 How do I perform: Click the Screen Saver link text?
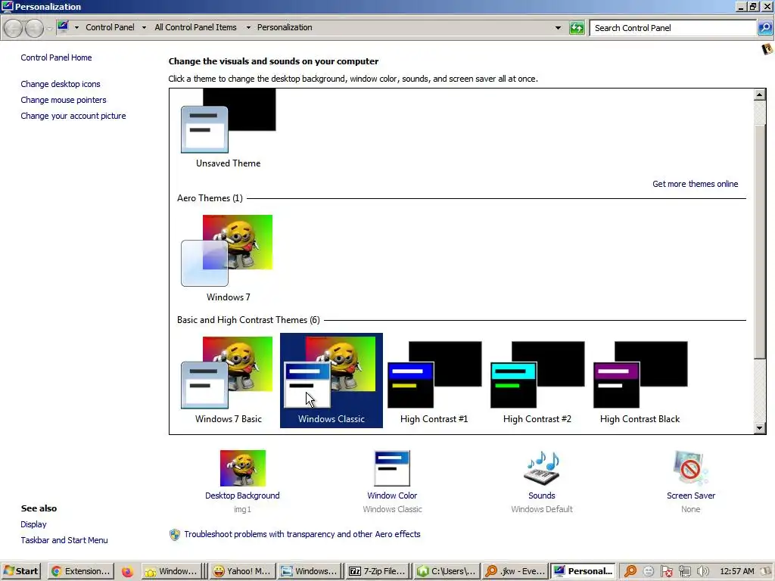coord(691,496)
